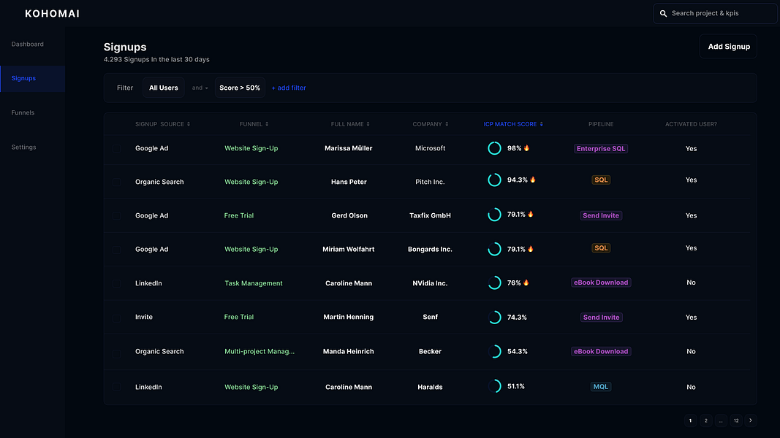Image resolution: width=780 pixels, height=438 pixels.
Task: Sort the table by ICP Match Score
Action: click(x=512, y=124)
